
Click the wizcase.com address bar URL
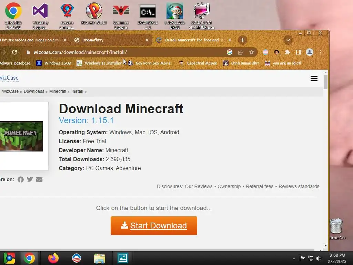pos(80,52)
